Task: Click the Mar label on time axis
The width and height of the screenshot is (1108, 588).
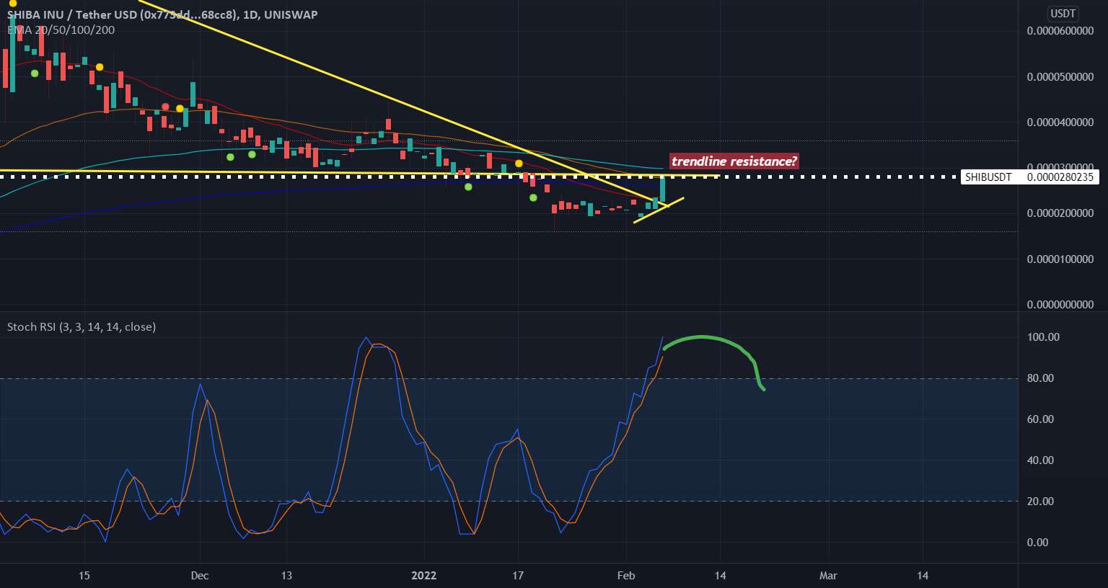Action: (828, 576)
